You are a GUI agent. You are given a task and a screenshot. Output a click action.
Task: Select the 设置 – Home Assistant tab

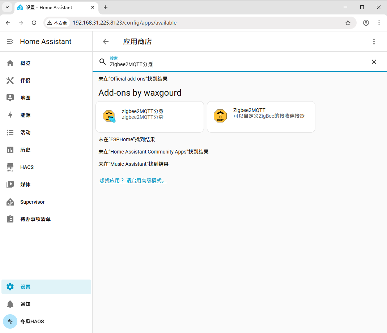coord(56,8)
